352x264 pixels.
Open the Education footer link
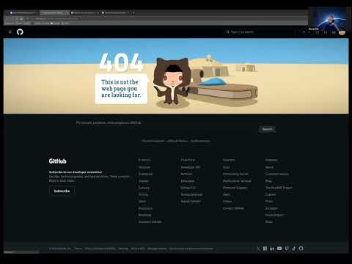point(188,181)
